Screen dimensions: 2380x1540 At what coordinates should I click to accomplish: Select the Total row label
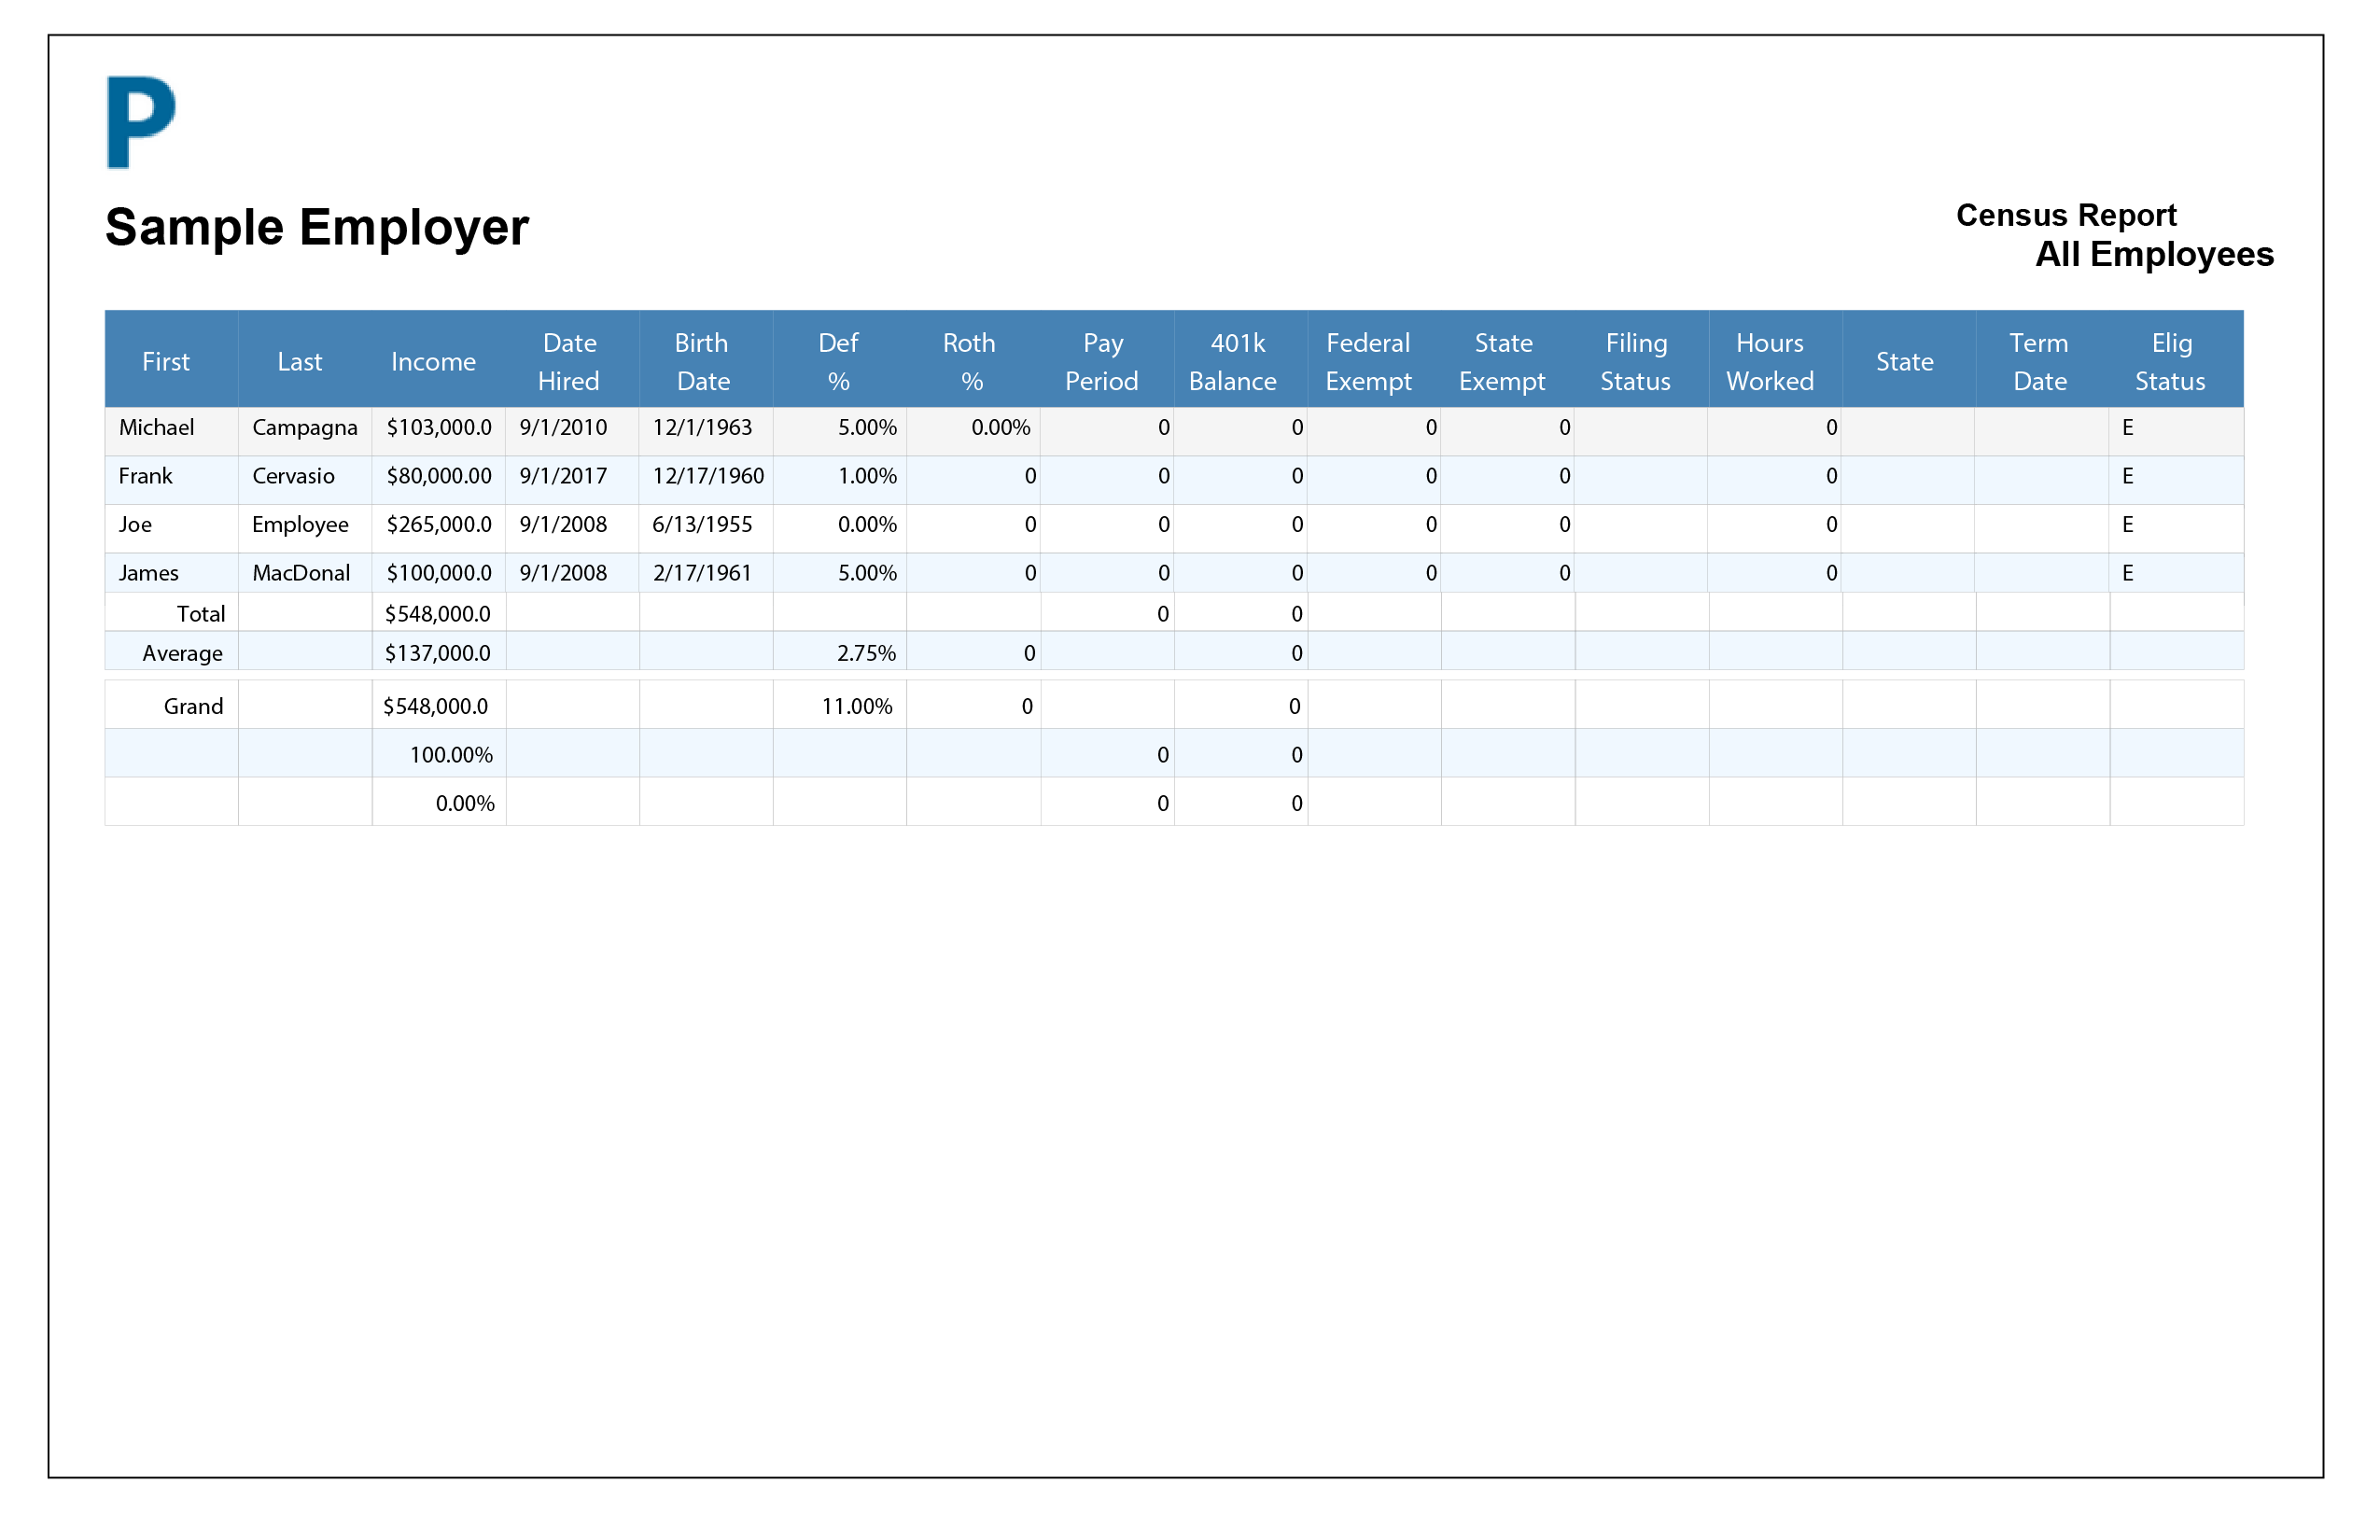[x=200, y=614]
